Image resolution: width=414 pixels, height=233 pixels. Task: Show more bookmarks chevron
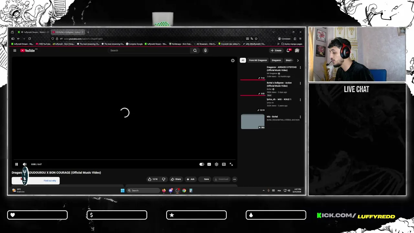coord(278,44)
